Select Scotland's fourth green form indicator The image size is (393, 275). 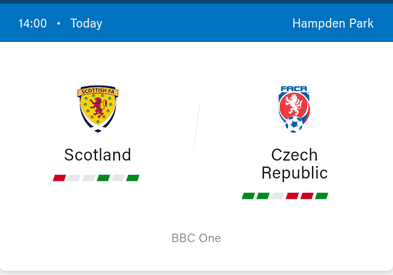tap(103, 178)
